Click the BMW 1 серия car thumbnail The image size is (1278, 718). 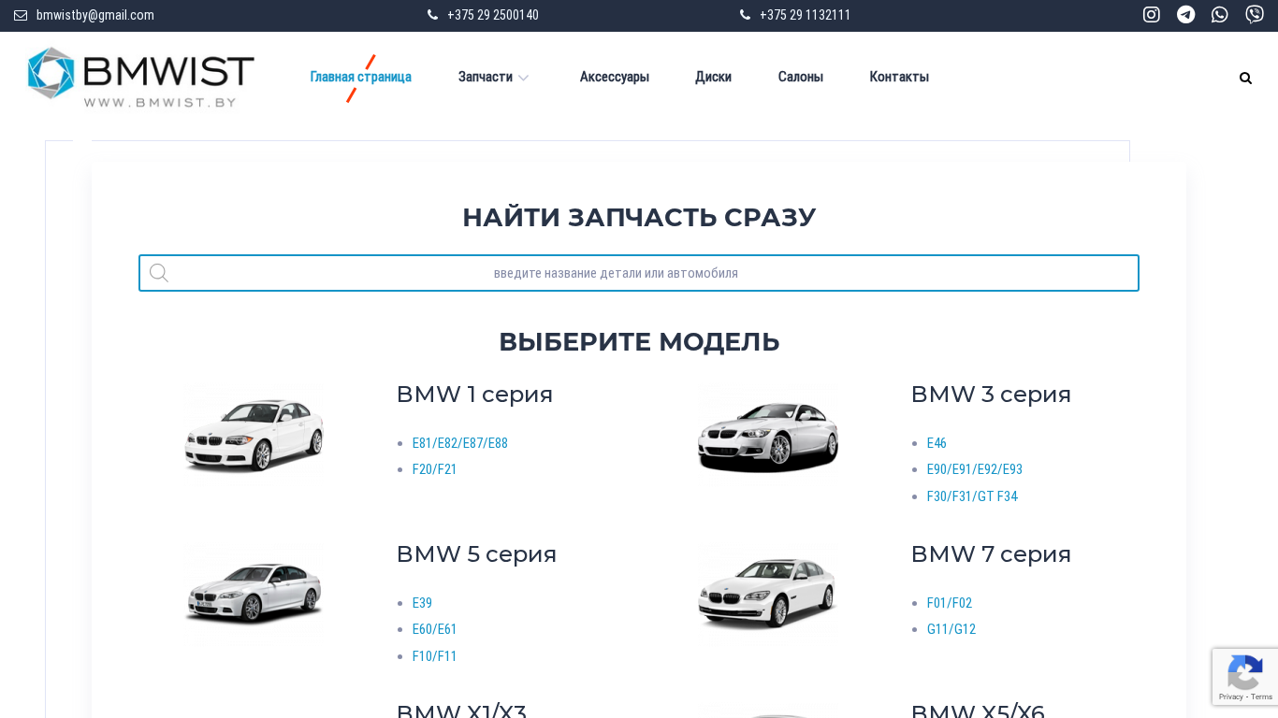(x=254, y=434)
